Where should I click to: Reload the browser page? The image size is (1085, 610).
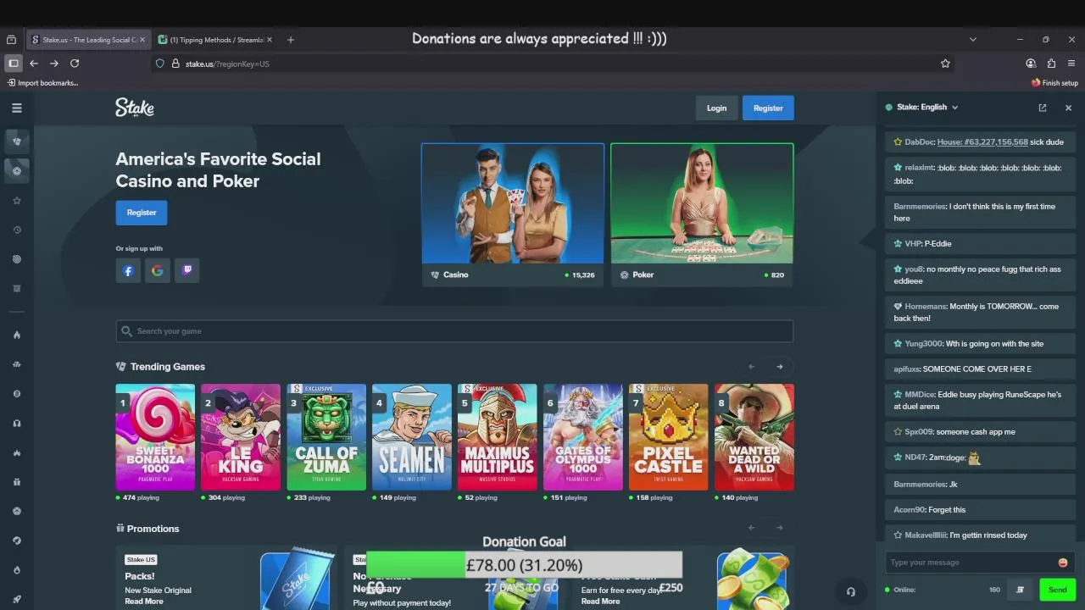pyautogui.click(x=75, y=64)
